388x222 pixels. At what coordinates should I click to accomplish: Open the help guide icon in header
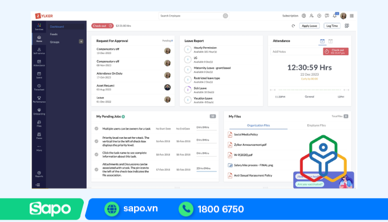pyautogui.click(x=327, y=16)
